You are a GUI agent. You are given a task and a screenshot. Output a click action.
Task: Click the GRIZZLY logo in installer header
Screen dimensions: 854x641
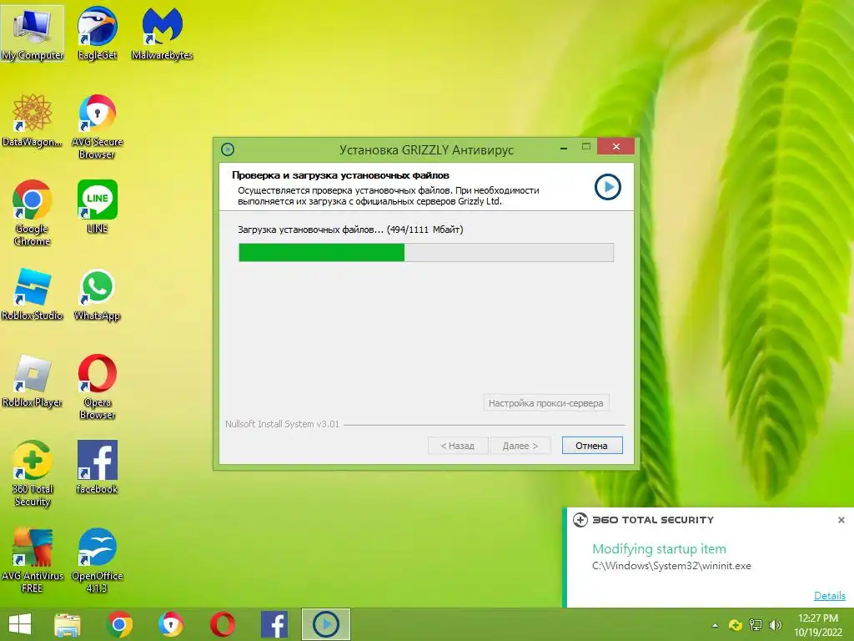[608, 187]
